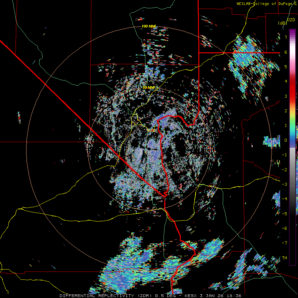
Task: Click the -7 value on the color scale
Action: (x=284, y=243)
